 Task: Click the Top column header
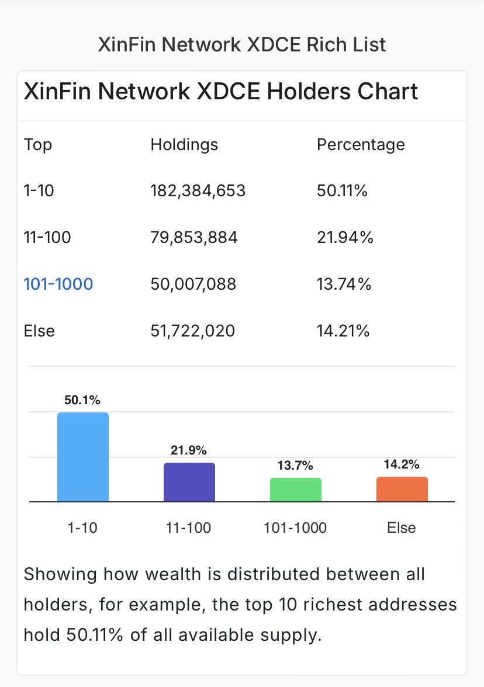tap(37, 144)
